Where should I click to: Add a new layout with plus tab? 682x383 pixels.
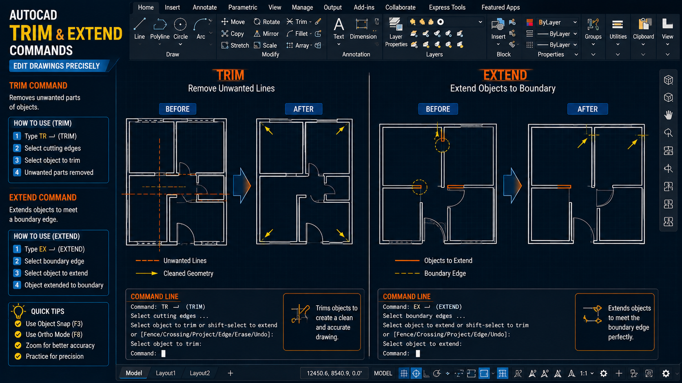coord(230,373)
